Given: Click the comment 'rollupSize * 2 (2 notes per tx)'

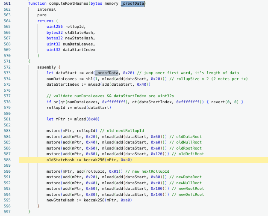Looking at the screenshot, I should [212, 79].
